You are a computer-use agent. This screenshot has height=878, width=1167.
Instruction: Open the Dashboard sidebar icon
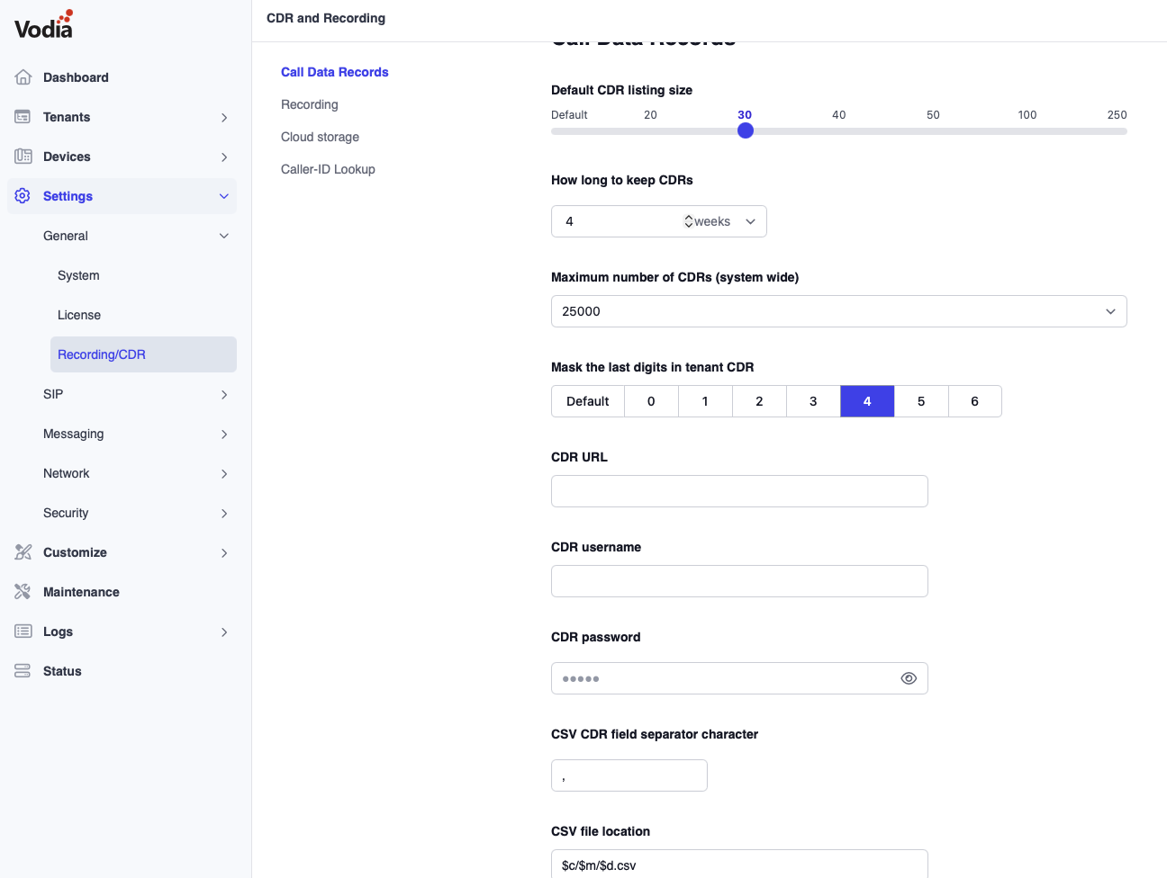[x=23, y=77]
